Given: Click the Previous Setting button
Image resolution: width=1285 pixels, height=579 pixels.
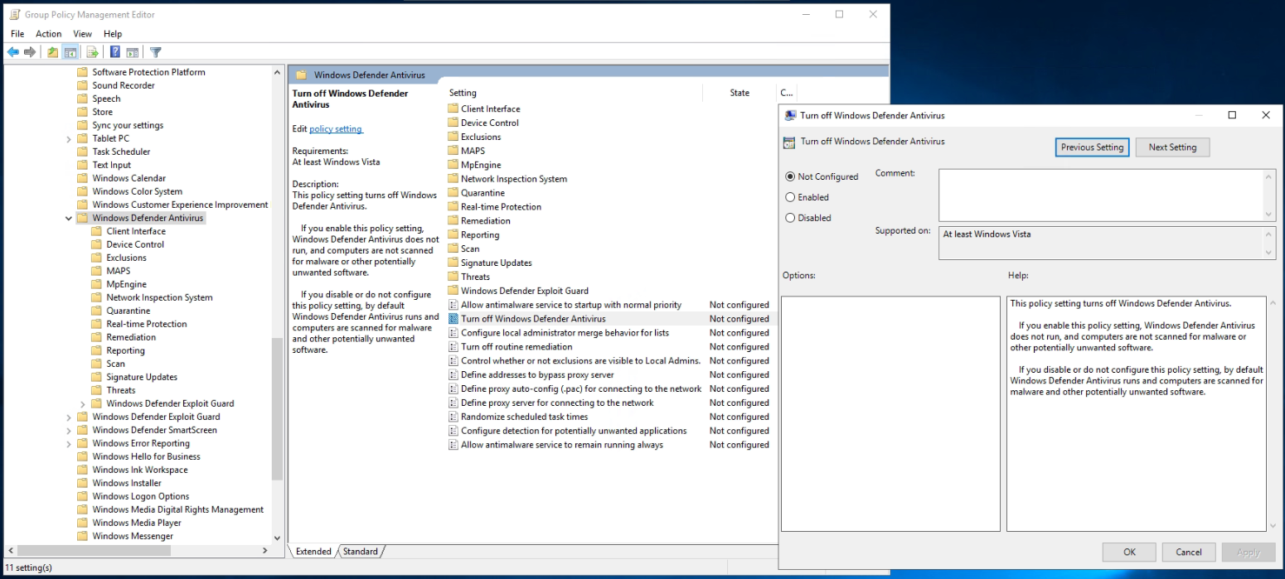Looking at the screenshot, I should coord(1092,147).
